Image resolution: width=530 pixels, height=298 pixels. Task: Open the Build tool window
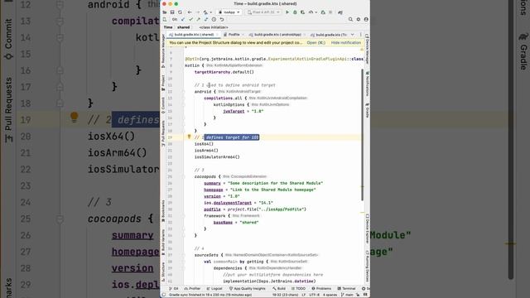(x=279, y=289)
